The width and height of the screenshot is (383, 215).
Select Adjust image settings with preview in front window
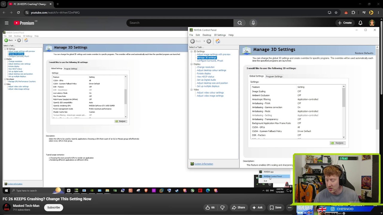click(214, 54)
